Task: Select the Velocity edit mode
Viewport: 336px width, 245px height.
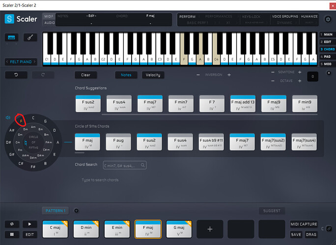Action: 153,75
